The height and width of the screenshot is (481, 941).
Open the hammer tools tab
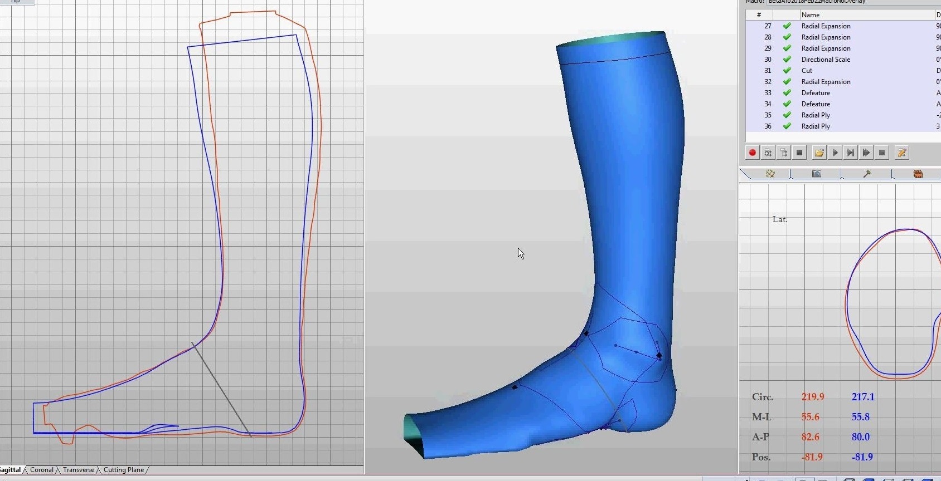[x=867, y=174]
